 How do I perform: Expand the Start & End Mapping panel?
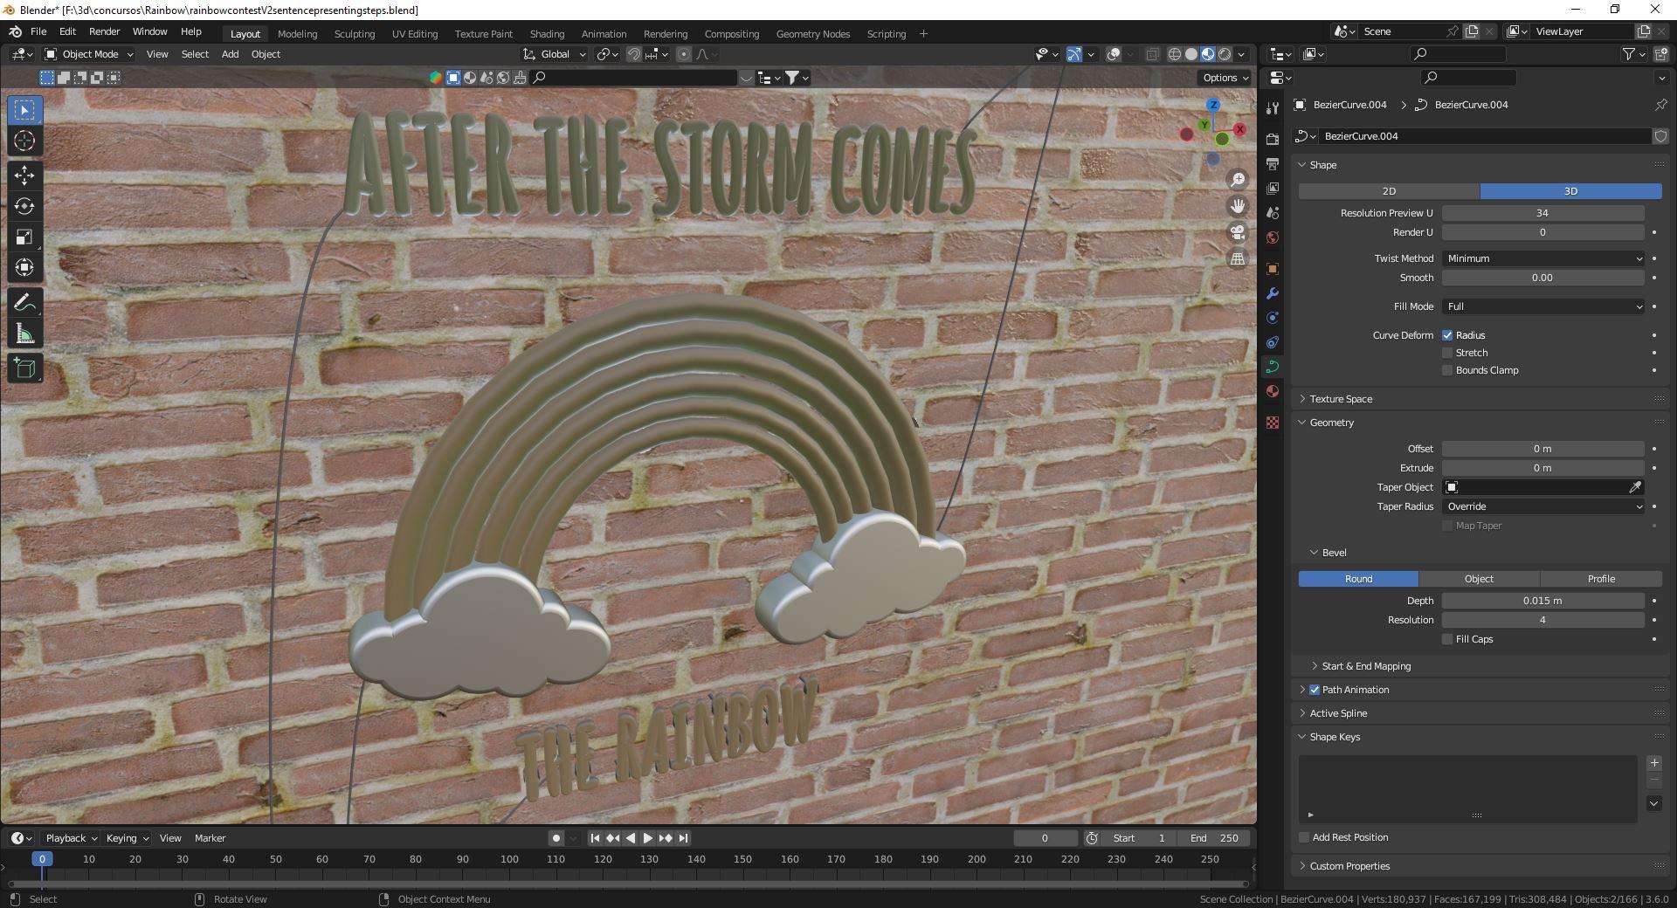click(x=1365, y=666)
